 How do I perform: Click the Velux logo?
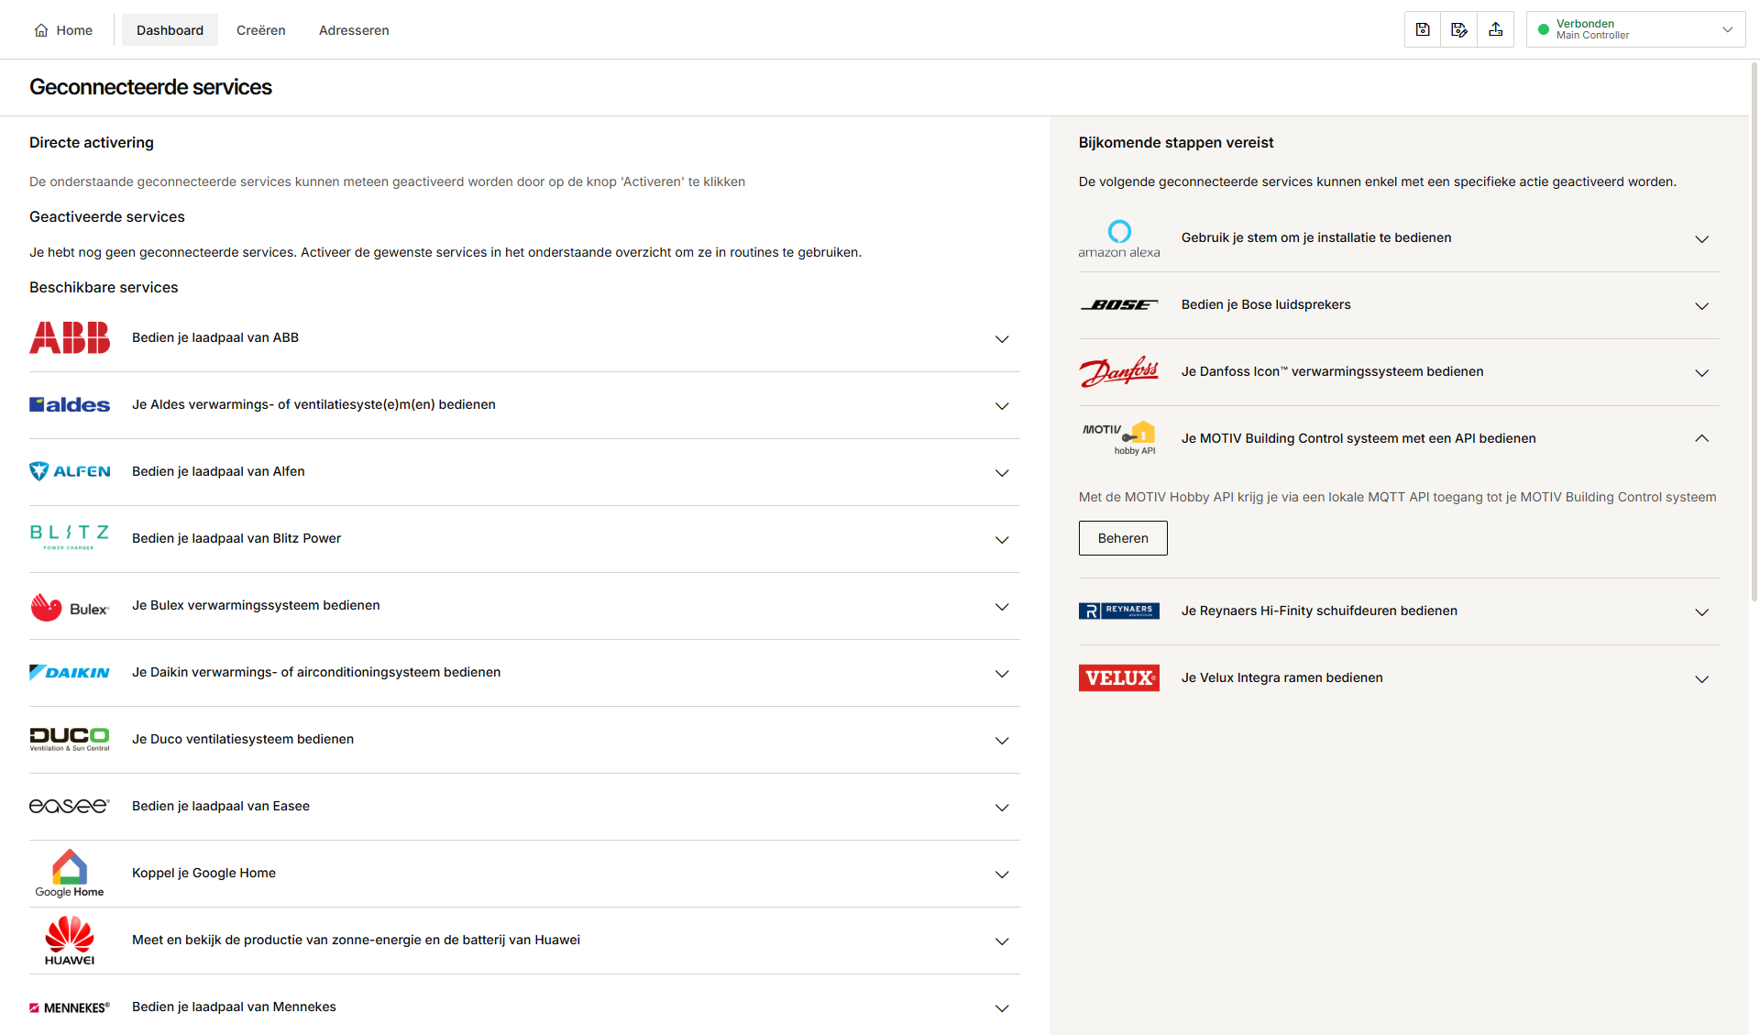[1119, 677]
